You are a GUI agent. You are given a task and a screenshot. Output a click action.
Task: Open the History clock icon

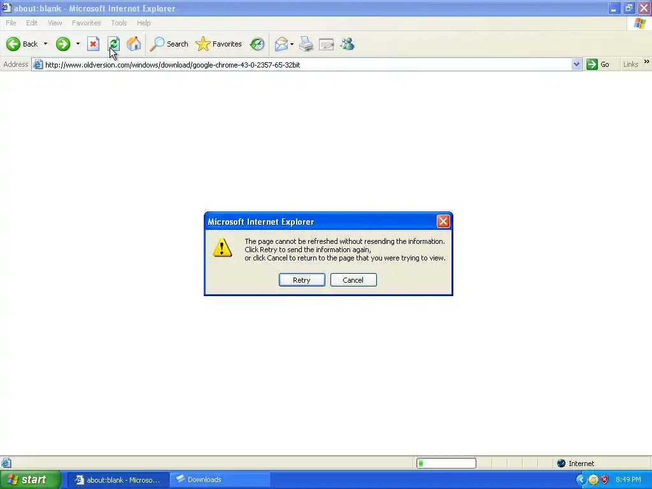point(257,44)
